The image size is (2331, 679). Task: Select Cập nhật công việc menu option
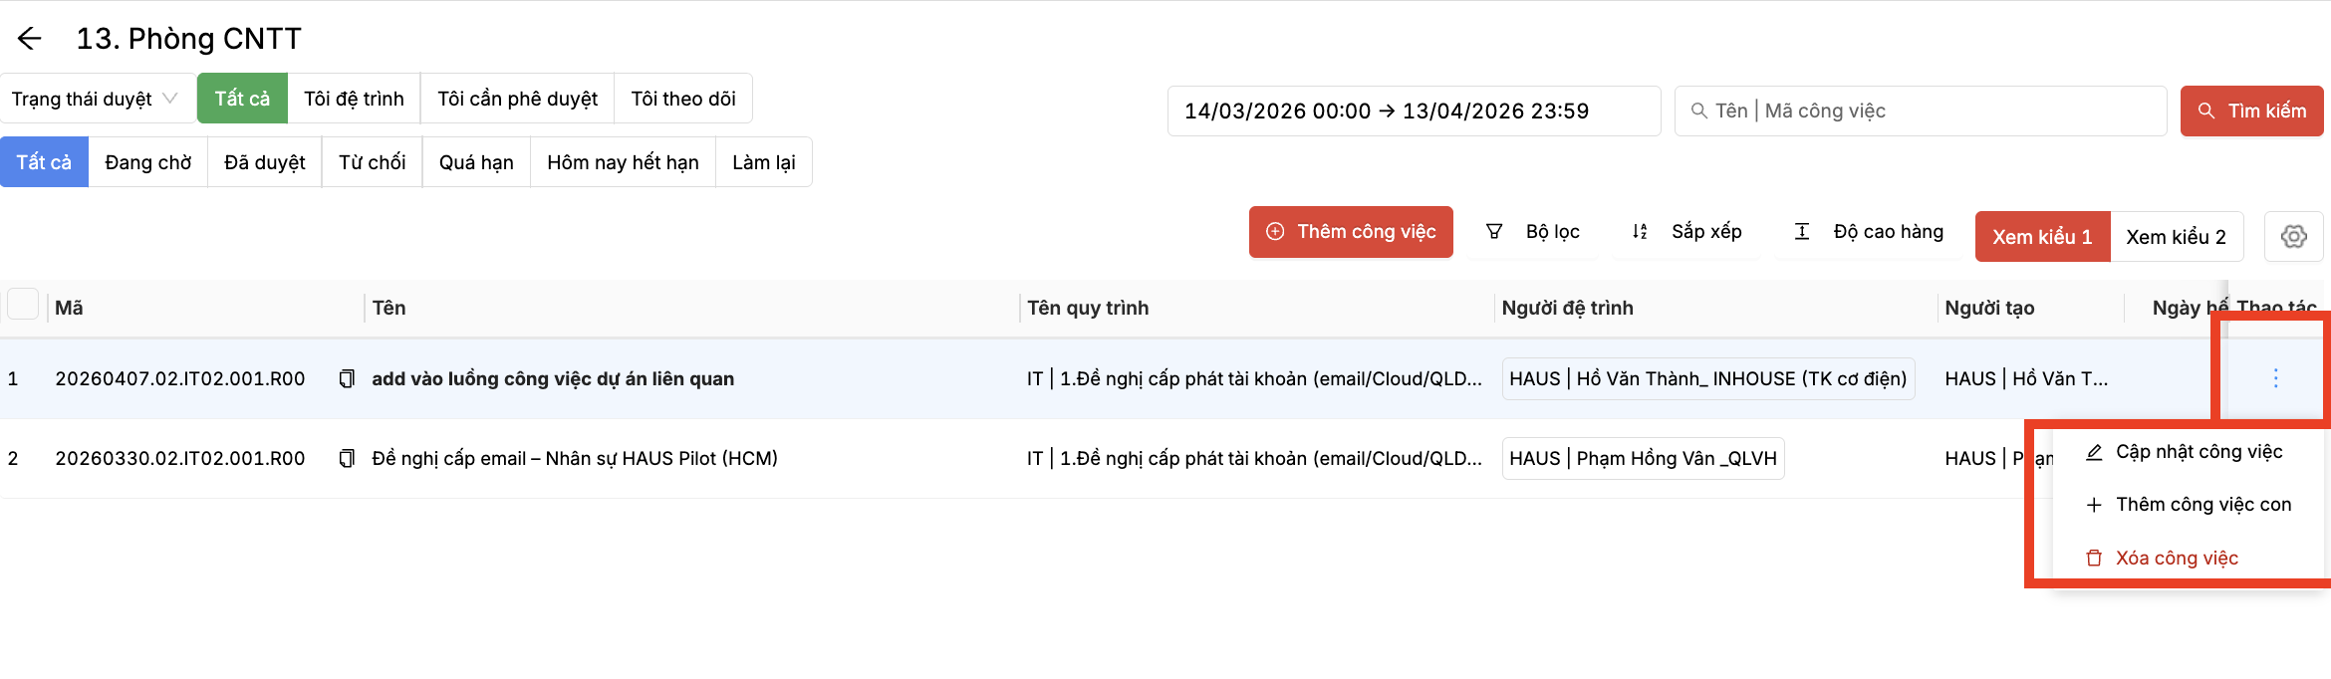coord(2198,452)
